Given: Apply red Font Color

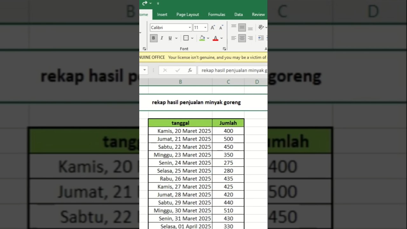Looking at the screenshot, I should [x=215, y=38].
